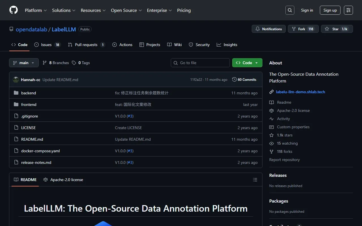
Task: Click the link icon beside demo URL
Action: (x=271, y=92)
